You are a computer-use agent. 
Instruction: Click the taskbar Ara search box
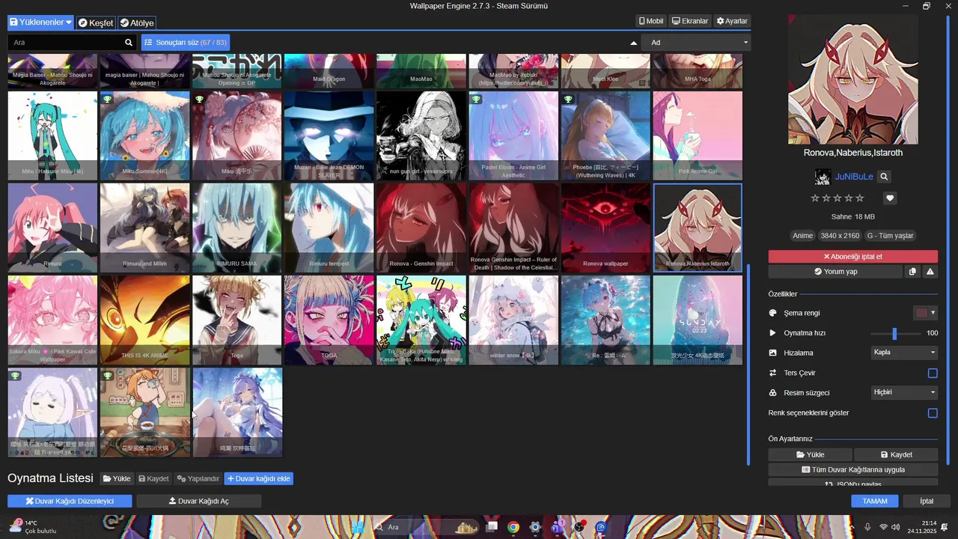click(427, 527)
